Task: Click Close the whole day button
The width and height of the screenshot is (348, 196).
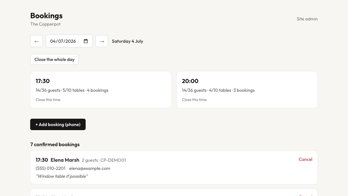Action: tap(54, 59)
